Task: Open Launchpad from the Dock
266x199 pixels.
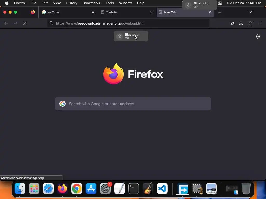Action: (x=34, y=188)
